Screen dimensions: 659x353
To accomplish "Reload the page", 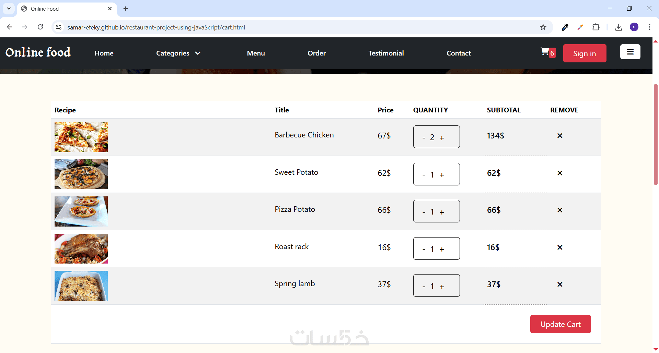I will (40, 27).
